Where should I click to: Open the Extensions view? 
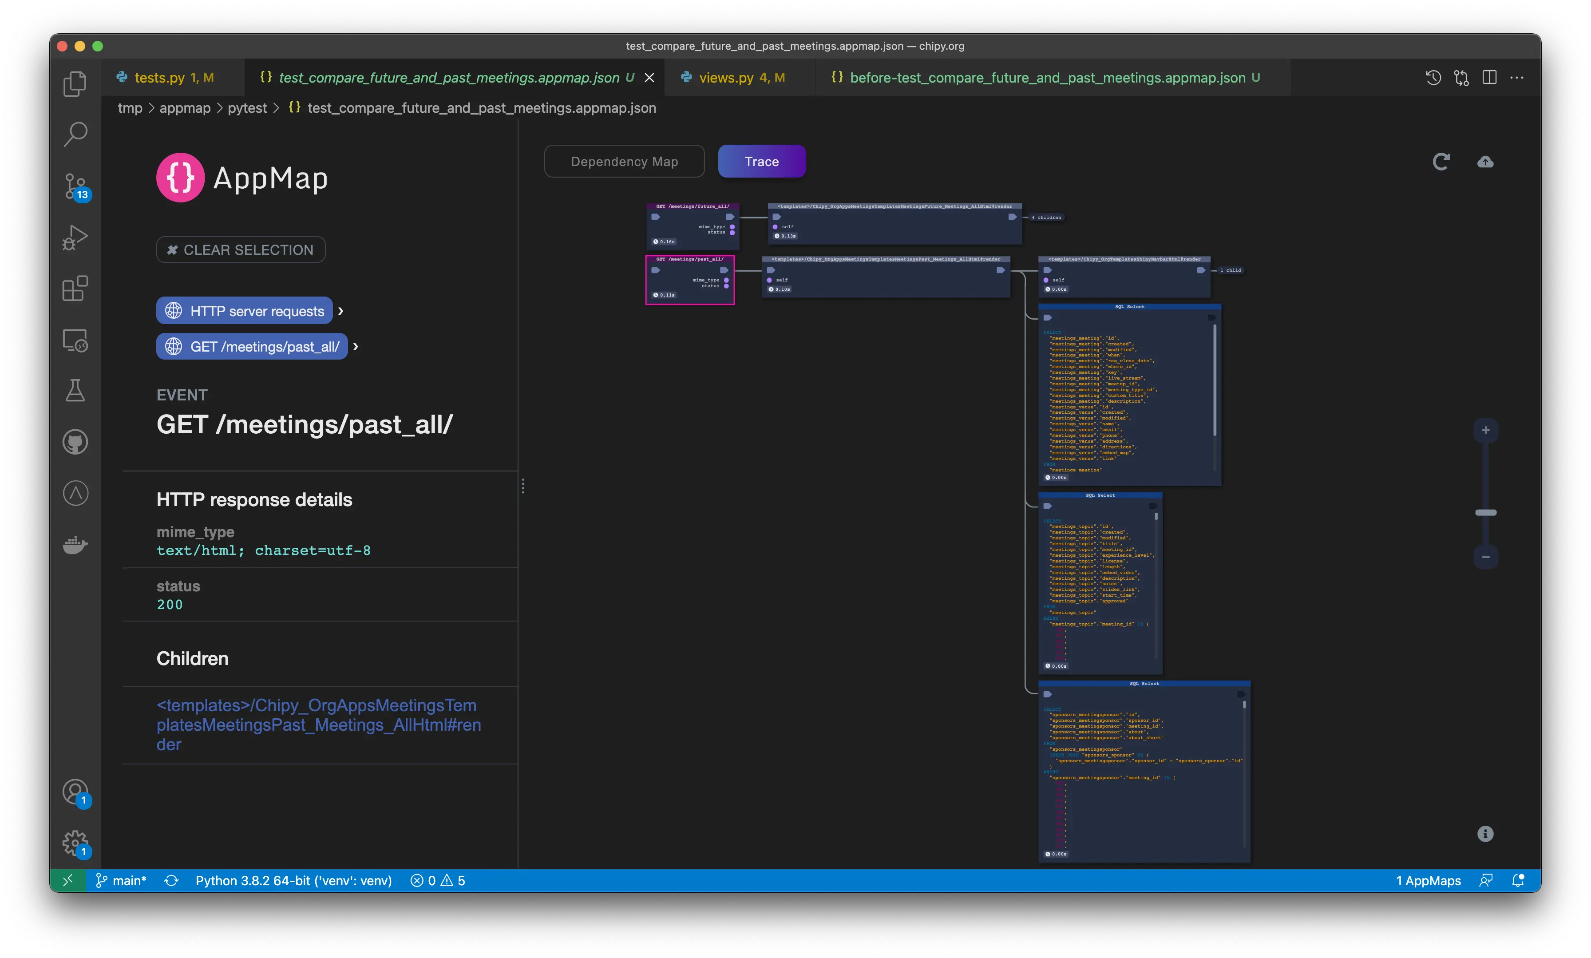pyautogui.click(x=75, y=289)
